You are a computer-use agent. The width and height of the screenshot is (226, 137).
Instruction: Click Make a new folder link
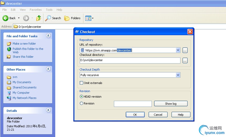click(24, 44)
